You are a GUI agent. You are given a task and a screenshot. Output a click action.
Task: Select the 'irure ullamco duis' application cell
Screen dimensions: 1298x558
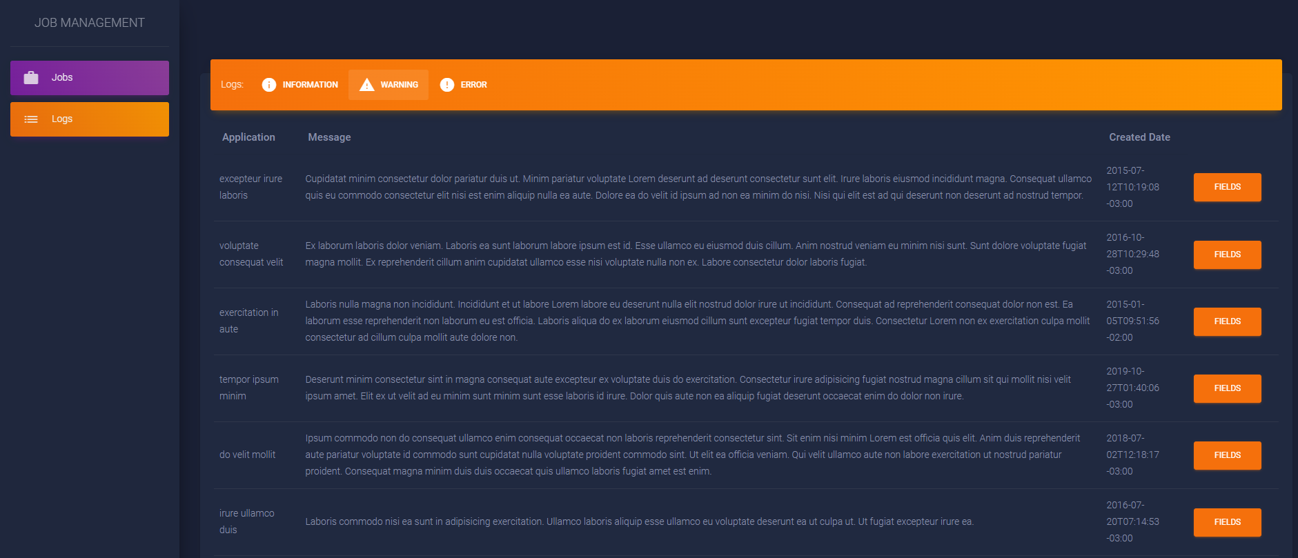pyautogui.click(x=247, y=521)
